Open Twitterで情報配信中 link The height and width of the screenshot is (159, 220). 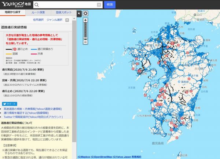click(33, 117)
